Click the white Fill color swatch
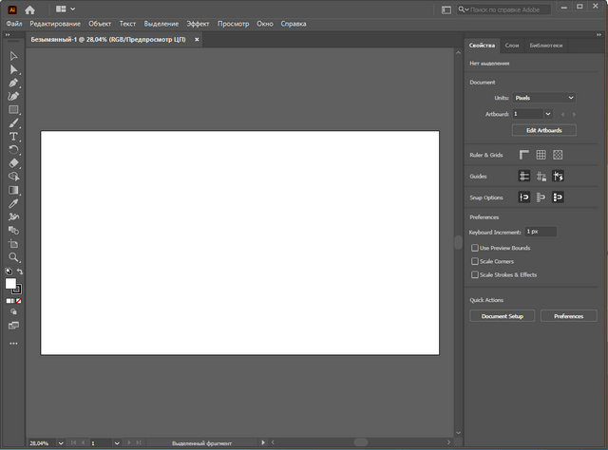Image resolution: width=608 pixels, height=450 pixels. pyautogui.click(x=11, y=283)
